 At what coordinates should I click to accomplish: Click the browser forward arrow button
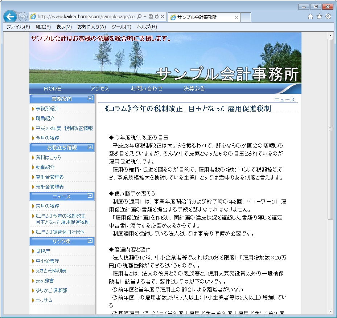click(22, 17)
